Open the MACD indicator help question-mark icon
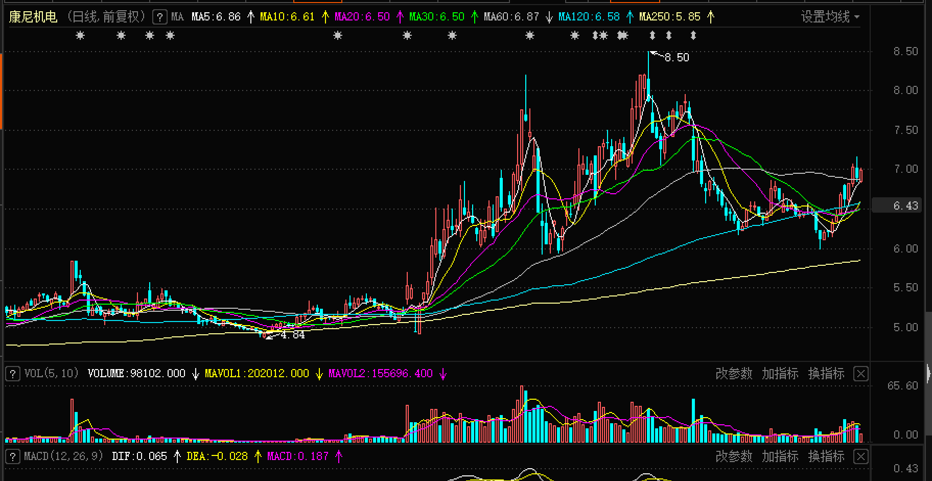Viewport: 932px width, 481px height. 13,456
